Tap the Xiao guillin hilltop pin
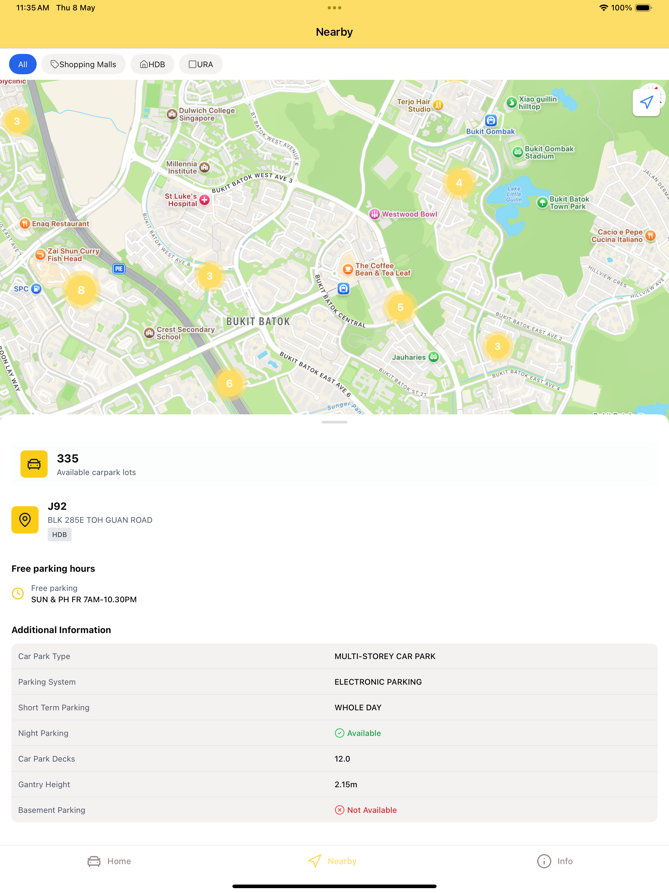The image size is (669, 893). click(x=511, y=103)
